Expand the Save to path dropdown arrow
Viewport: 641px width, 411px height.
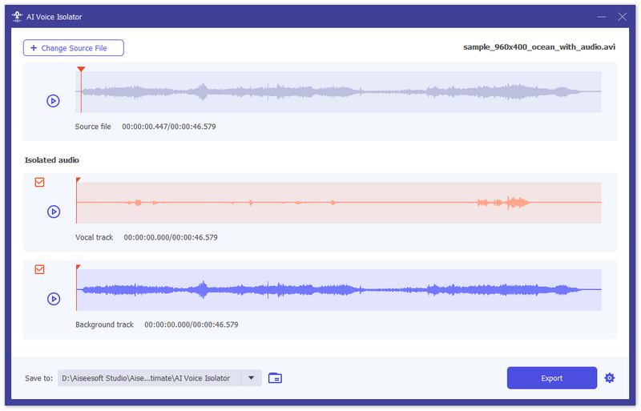[252, 378]
